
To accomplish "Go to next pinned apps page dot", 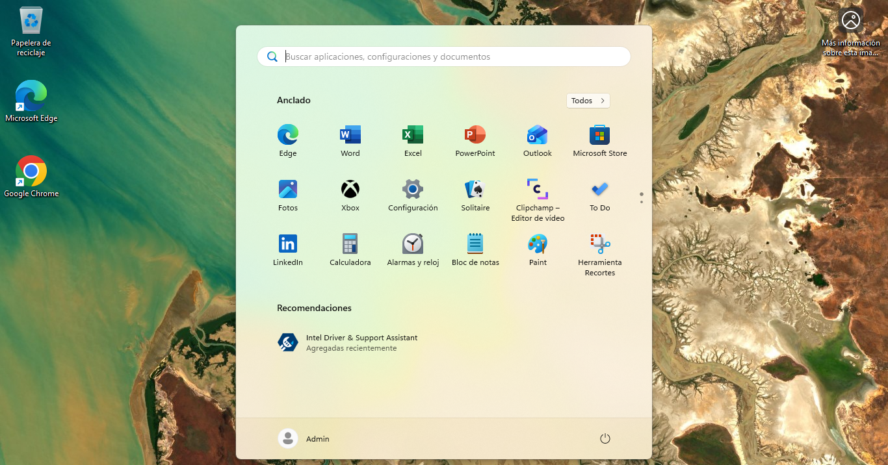I will coord(642,202).
